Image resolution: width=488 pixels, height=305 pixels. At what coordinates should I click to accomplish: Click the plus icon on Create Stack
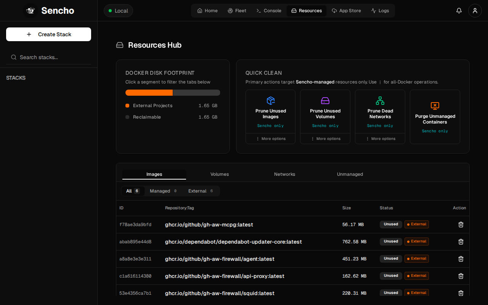(29, 34)
